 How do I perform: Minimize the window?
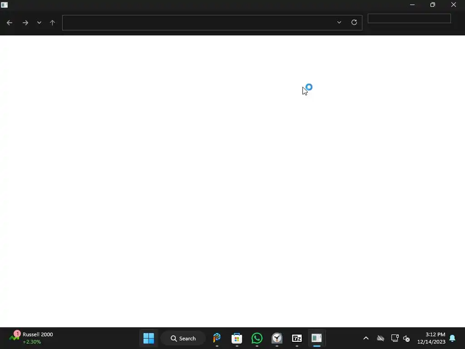pyautogui.click(x=412, y=5)
